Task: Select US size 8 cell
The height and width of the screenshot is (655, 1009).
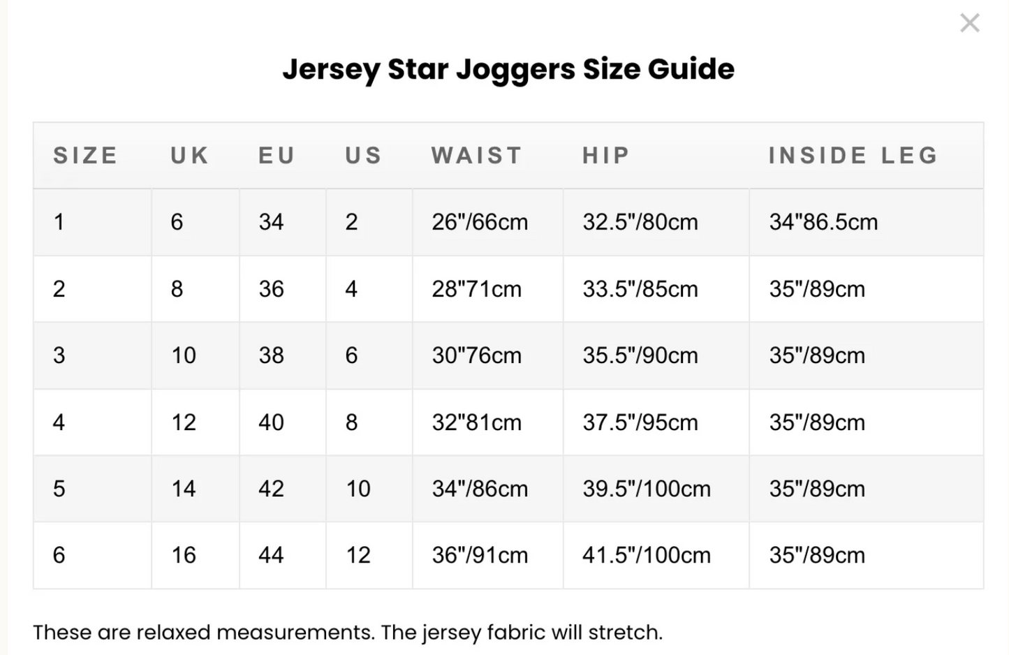Action: [351, 422]
